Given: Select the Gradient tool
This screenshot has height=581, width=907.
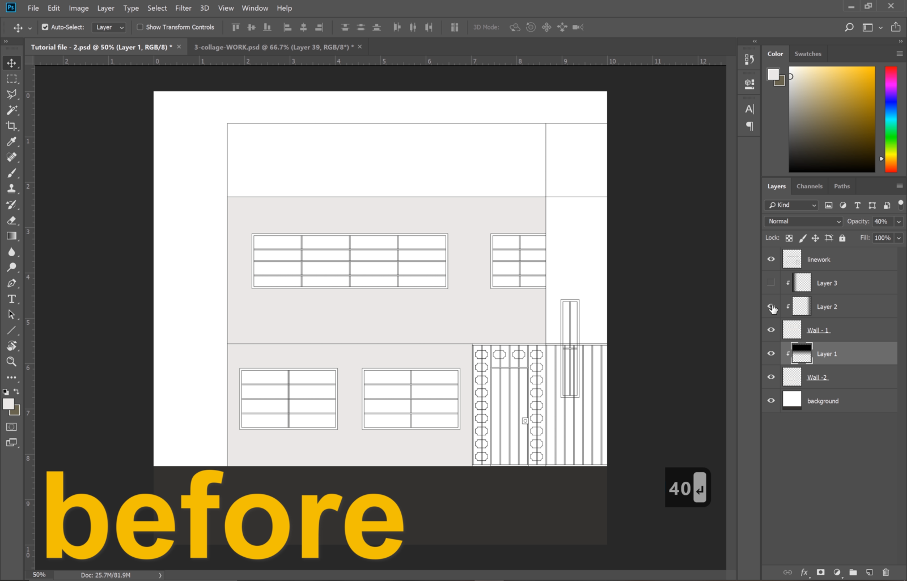Looking at the screenshot, I should pyautogui.click(x=11, y=236).
